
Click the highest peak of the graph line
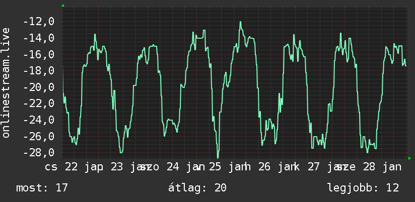[x=240, y=22]
